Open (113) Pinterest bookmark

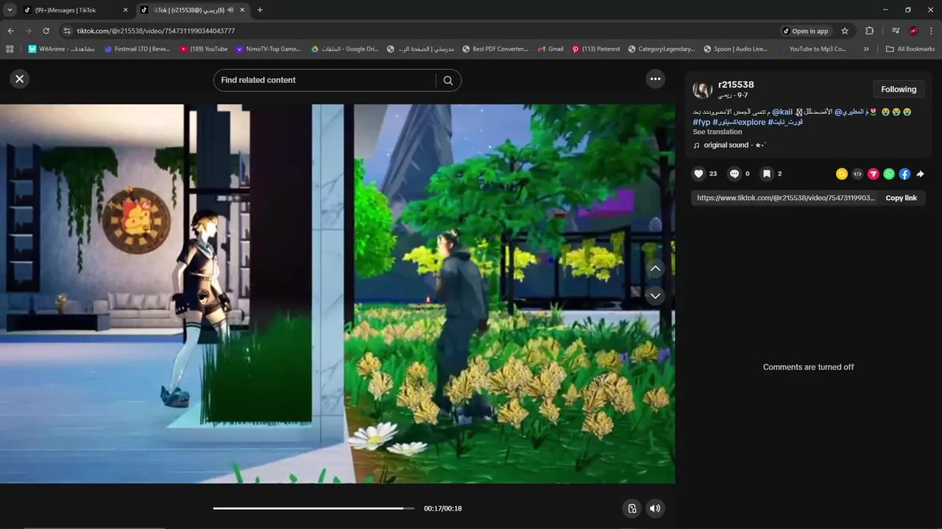596,49
